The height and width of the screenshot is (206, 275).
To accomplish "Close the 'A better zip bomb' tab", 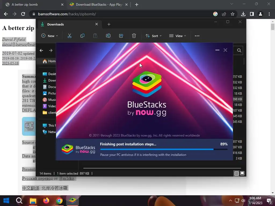I will 62,5.
